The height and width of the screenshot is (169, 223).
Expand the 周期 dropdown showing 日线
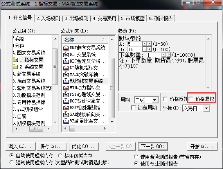tap(155, 100)
